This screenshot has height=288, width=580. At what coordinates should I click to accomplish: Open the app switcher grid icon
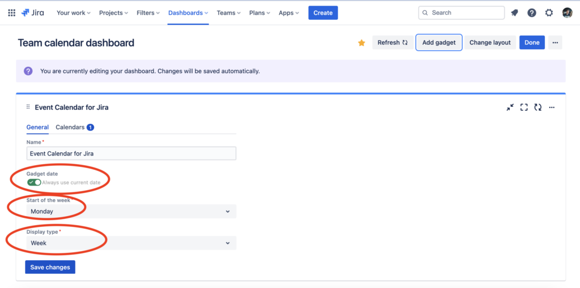coord(11,13)
